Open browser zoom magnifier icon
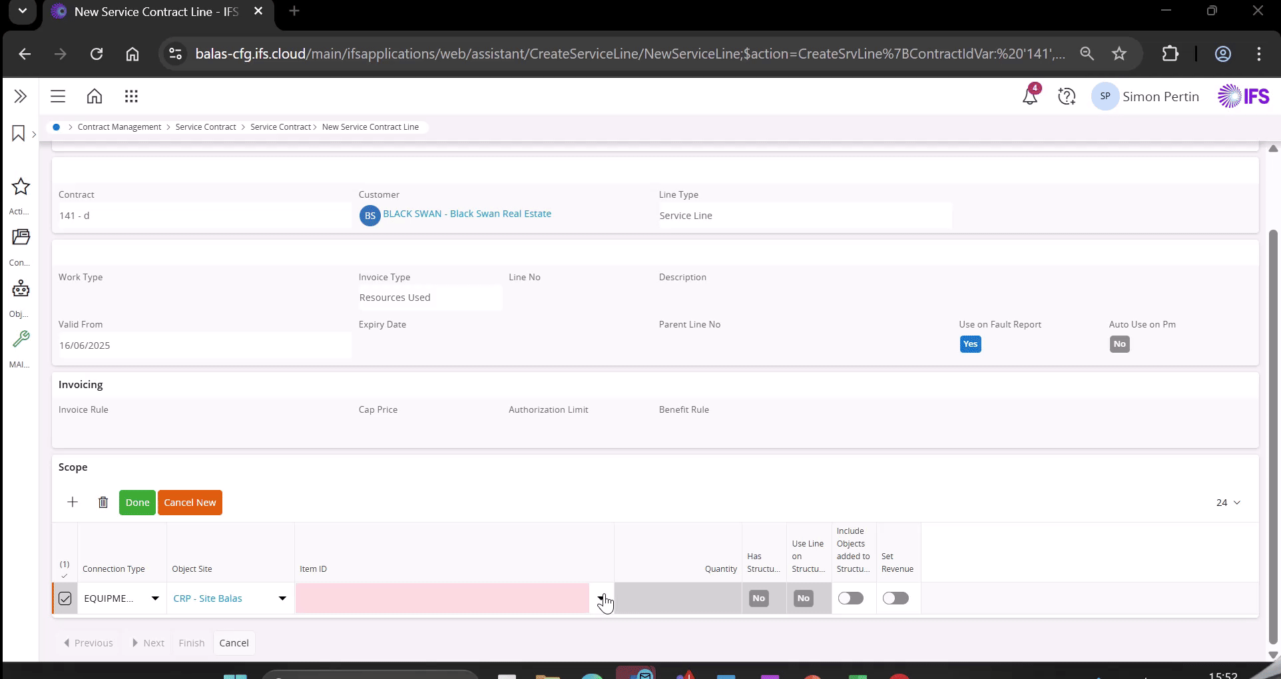This screenshot has height=679, width=1281. coord(1087,54)
